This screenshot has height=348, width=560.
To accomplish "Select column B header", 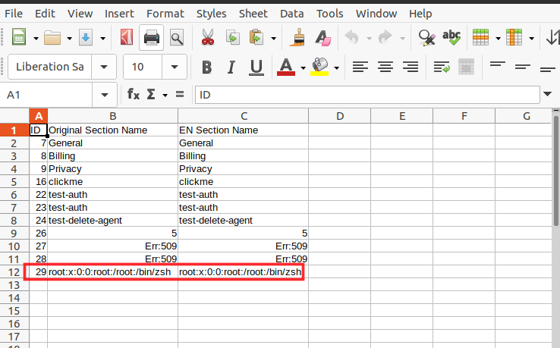I will (x=113, y=116).
